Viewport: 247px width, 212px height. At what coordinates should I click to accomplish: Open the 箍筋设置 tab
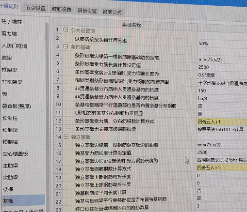tap(62, 10)
